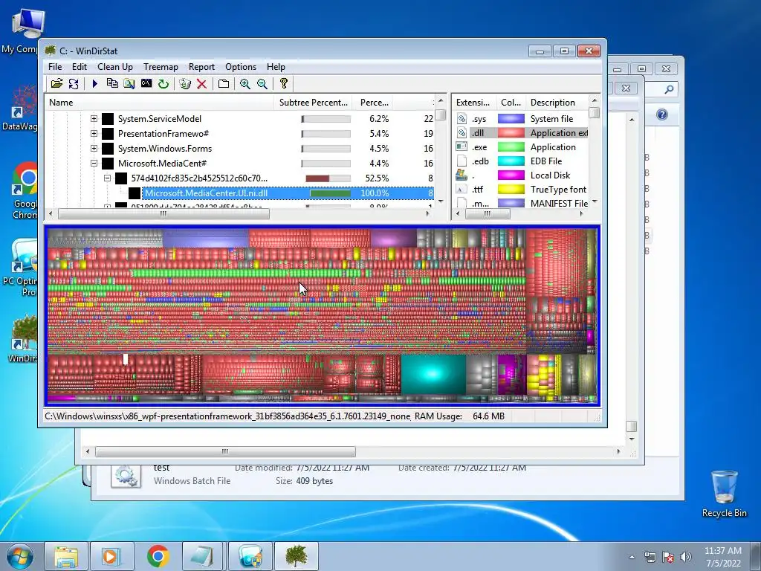Click the .edb file type icon

click(x=462, y=161)
